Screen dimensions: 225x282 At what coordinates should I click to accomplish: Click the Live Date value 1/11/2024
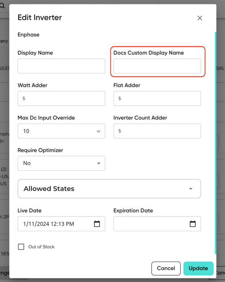[x=48, y=224]
